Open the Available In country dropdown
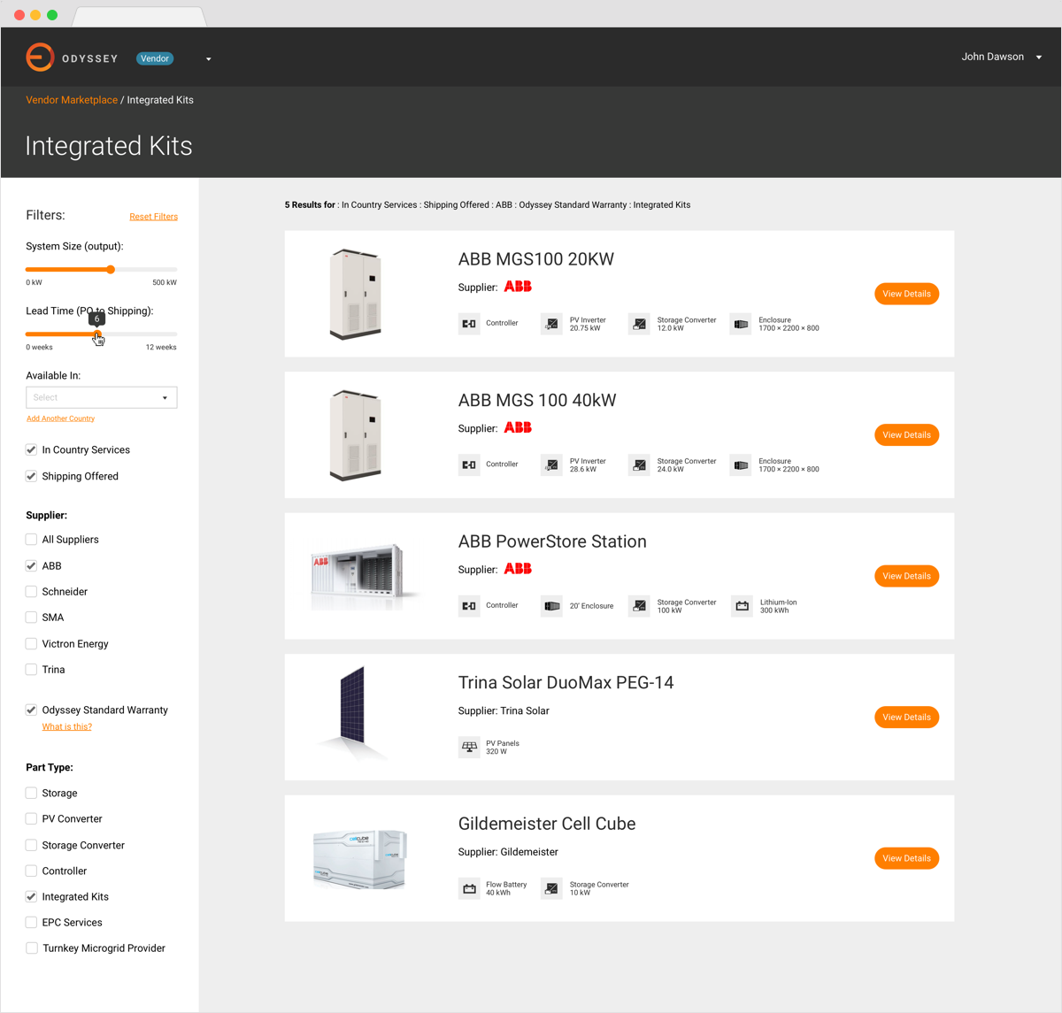Image resolution: width=1062 pixels, height=1013 pixels. click(x=102, y=397)
